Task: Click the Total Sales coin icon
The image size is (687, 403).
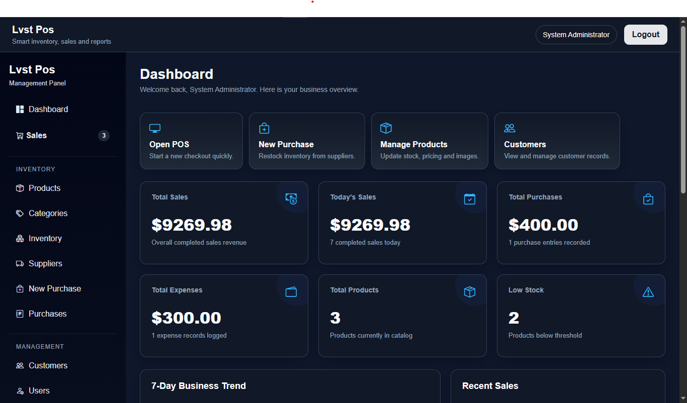Action: pos(291,198)
